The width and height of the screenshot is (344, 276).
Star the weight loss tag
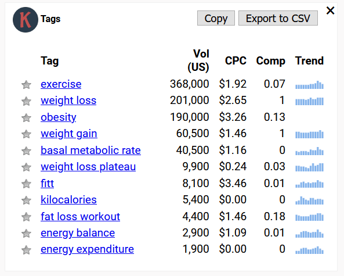26,101
